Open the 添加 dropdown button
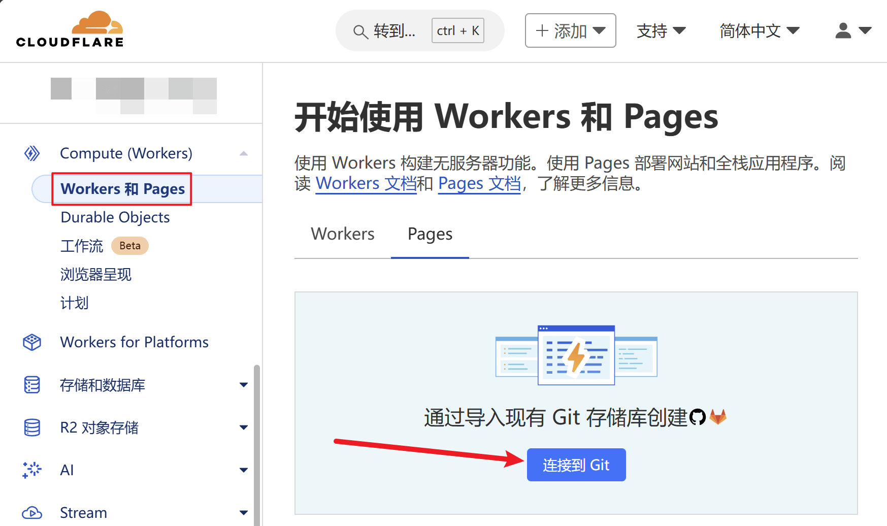Image resolution: width=887 pixels, height=526 pixels. [x=570, y=31]
